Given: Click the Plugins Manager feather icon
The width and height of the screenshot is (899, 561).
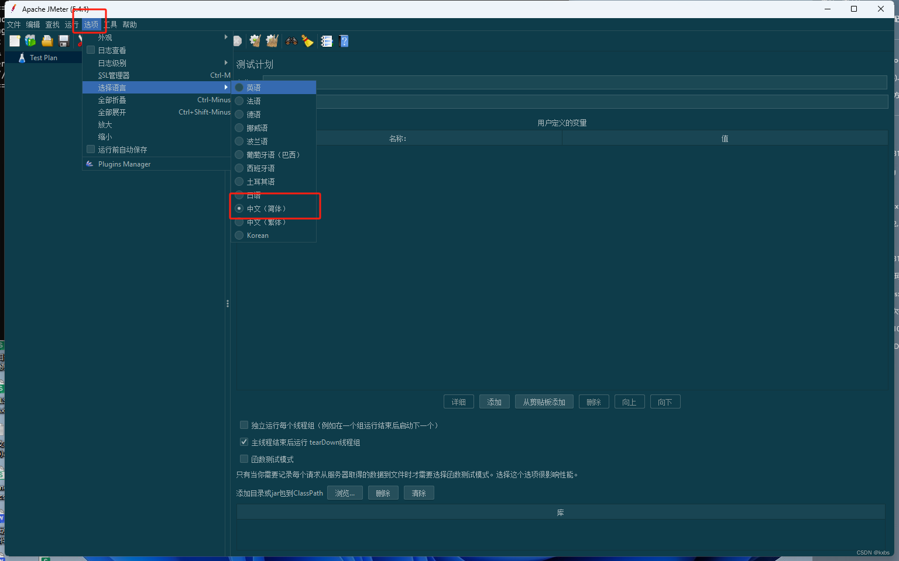Looking at the screenshot, I should (x=90, y=164).
